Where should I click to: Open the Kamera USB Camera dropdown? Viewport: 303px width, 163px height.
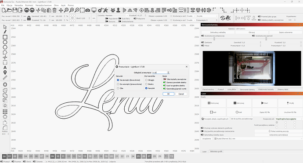[268, 29]
